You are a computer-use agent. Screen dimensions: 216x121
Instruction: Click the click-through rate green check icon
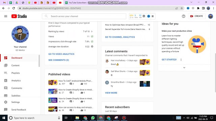[92, 41]
